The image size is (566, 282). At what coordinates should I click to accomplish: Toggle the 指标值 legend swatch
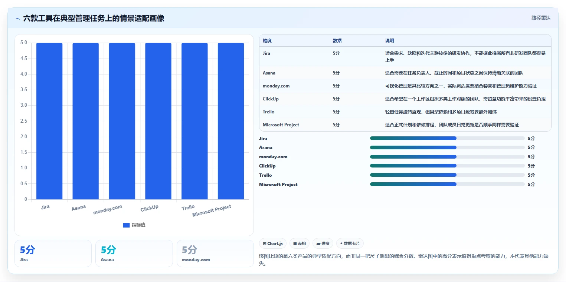(x=126, y=225)
